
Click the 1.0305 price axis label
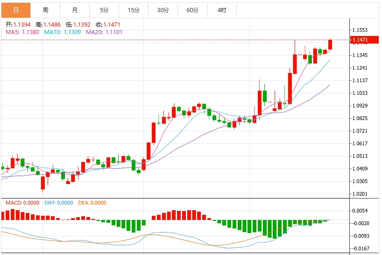pos(360,181)
